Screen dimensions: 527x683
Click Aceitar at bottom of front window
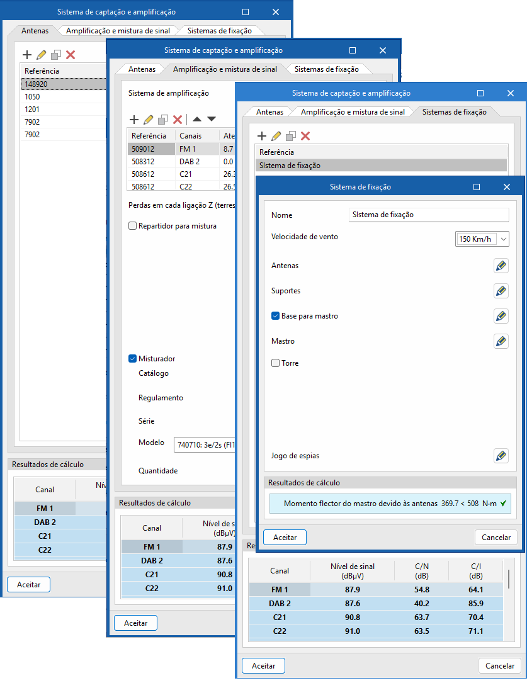pos(263,666)
